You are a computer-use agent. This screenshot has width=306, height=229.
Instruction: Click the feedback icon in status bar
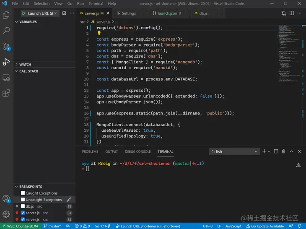pyautogui.click(x=291, y=226)
